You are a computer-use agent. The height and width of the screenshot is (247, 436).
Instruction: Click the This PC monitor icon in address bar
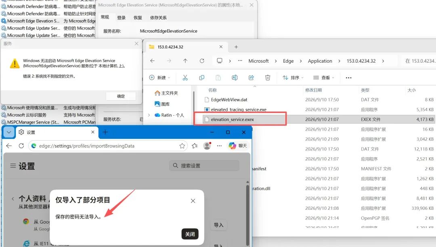tap(219, 61)
